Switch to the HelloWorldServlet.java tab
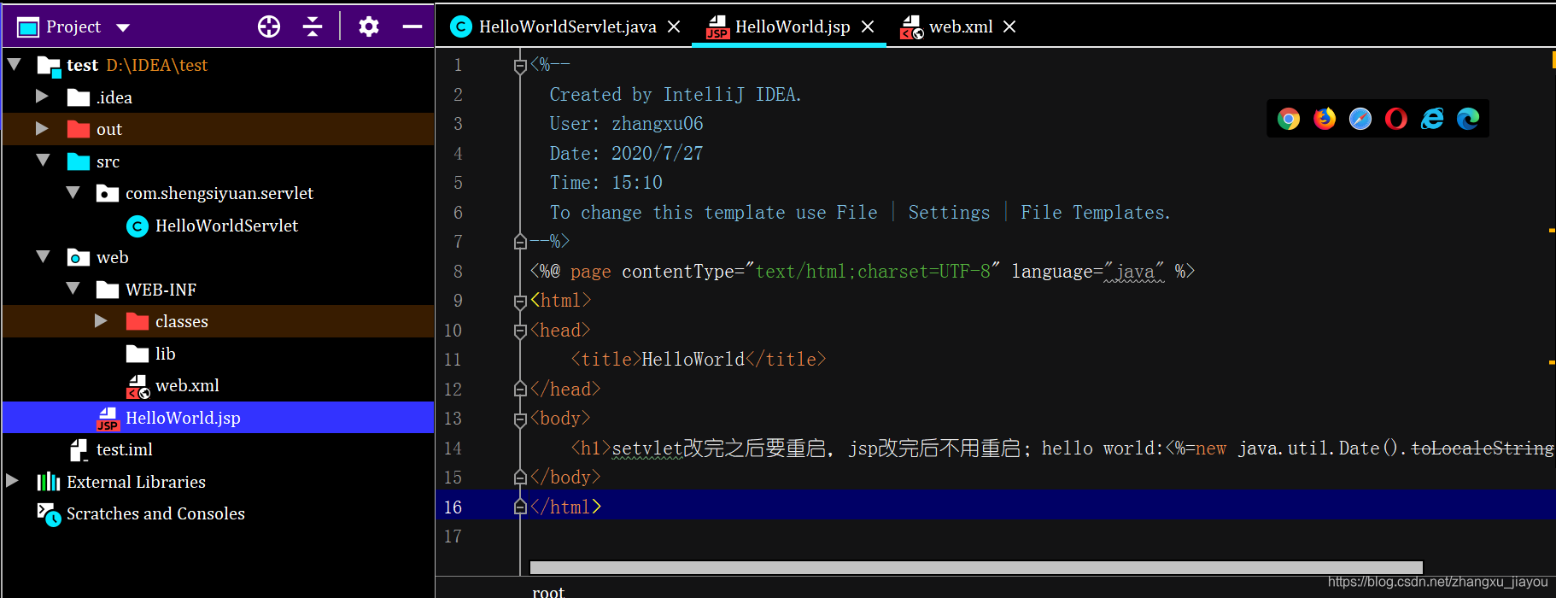This screenshot has height=598, width=1556. (567, 26)
